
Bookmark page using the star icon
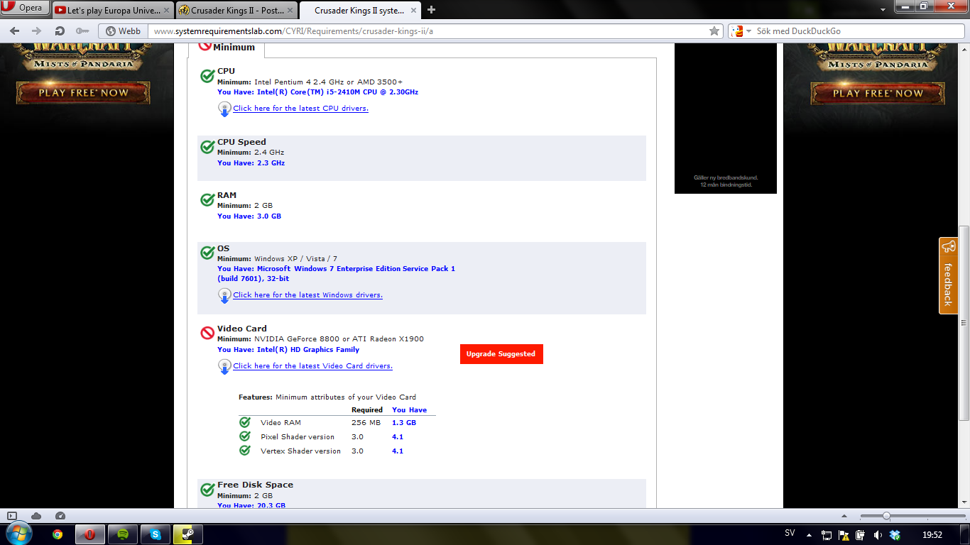(x=714, y=31)
